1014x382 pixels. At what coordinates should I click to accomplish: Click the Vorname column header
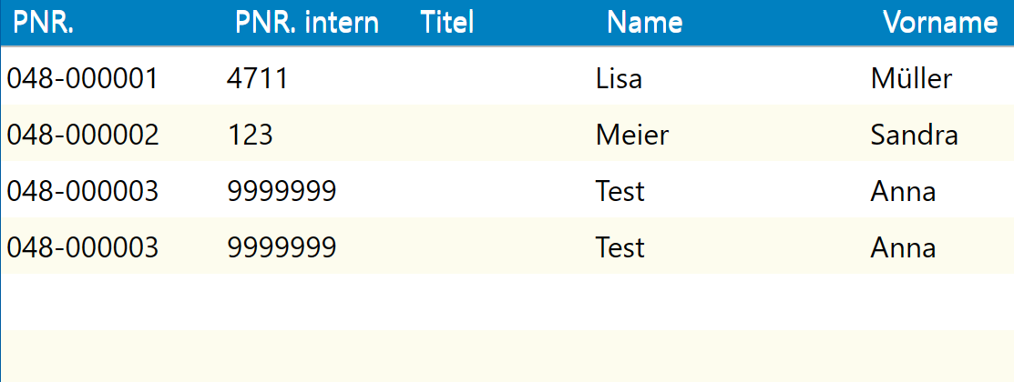point(940,23)
